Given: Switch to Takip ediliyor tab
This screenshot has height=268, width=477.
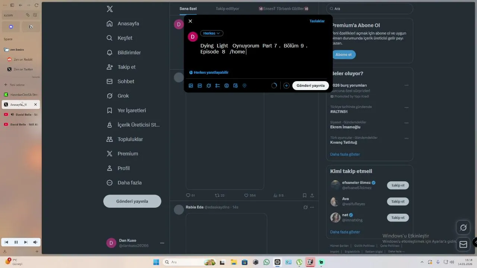Looking at the screenshot, I should click(x=227, y=9).
